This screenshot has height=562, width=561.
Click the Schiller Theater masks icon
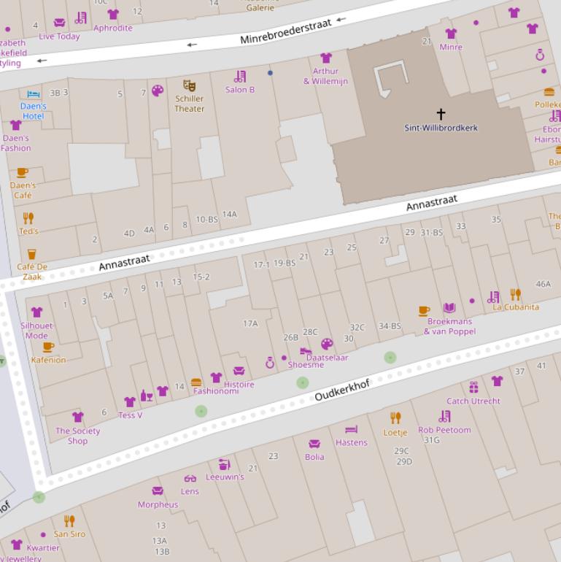[189, 85]
